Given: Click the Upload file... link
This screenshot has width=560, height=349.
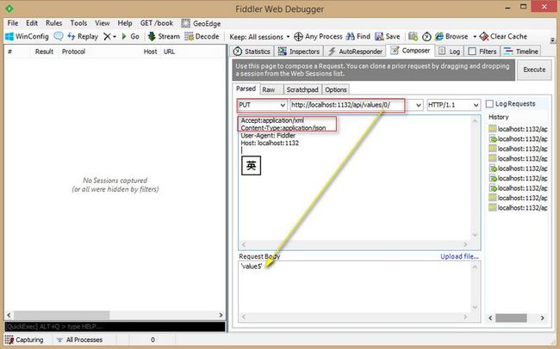Looking at the screenshot, I should click(459, 256).
